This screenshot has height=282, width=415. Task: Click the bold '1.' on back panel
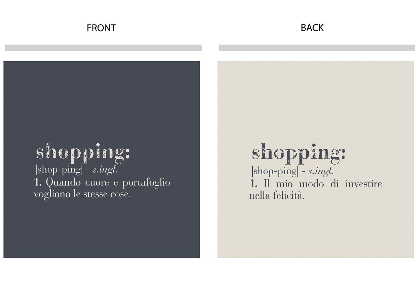point(253,184)
